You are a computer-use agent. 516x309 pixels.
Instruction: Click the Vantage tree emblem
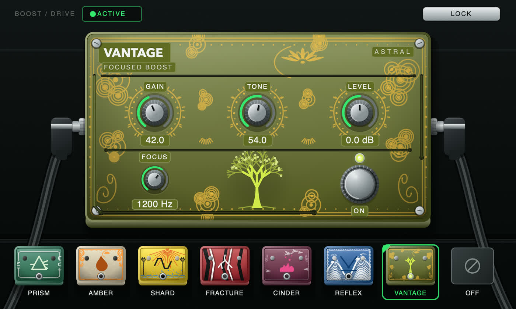click(255, 180)
